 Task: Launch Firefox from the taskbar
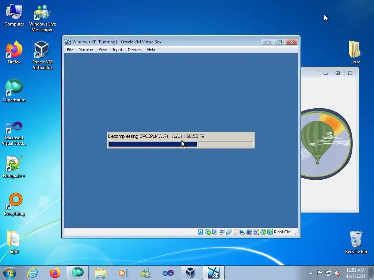pyautogui.click(x=55, y=273)
